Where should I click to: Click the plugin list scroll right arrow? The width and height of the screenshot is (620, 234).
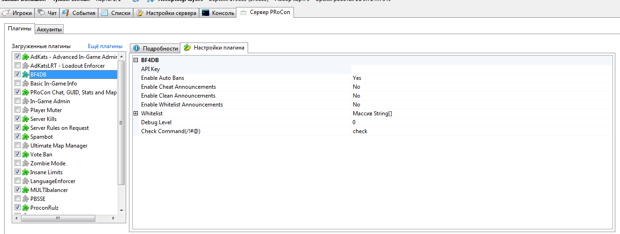pyautogui.click(x=113, y=218)
